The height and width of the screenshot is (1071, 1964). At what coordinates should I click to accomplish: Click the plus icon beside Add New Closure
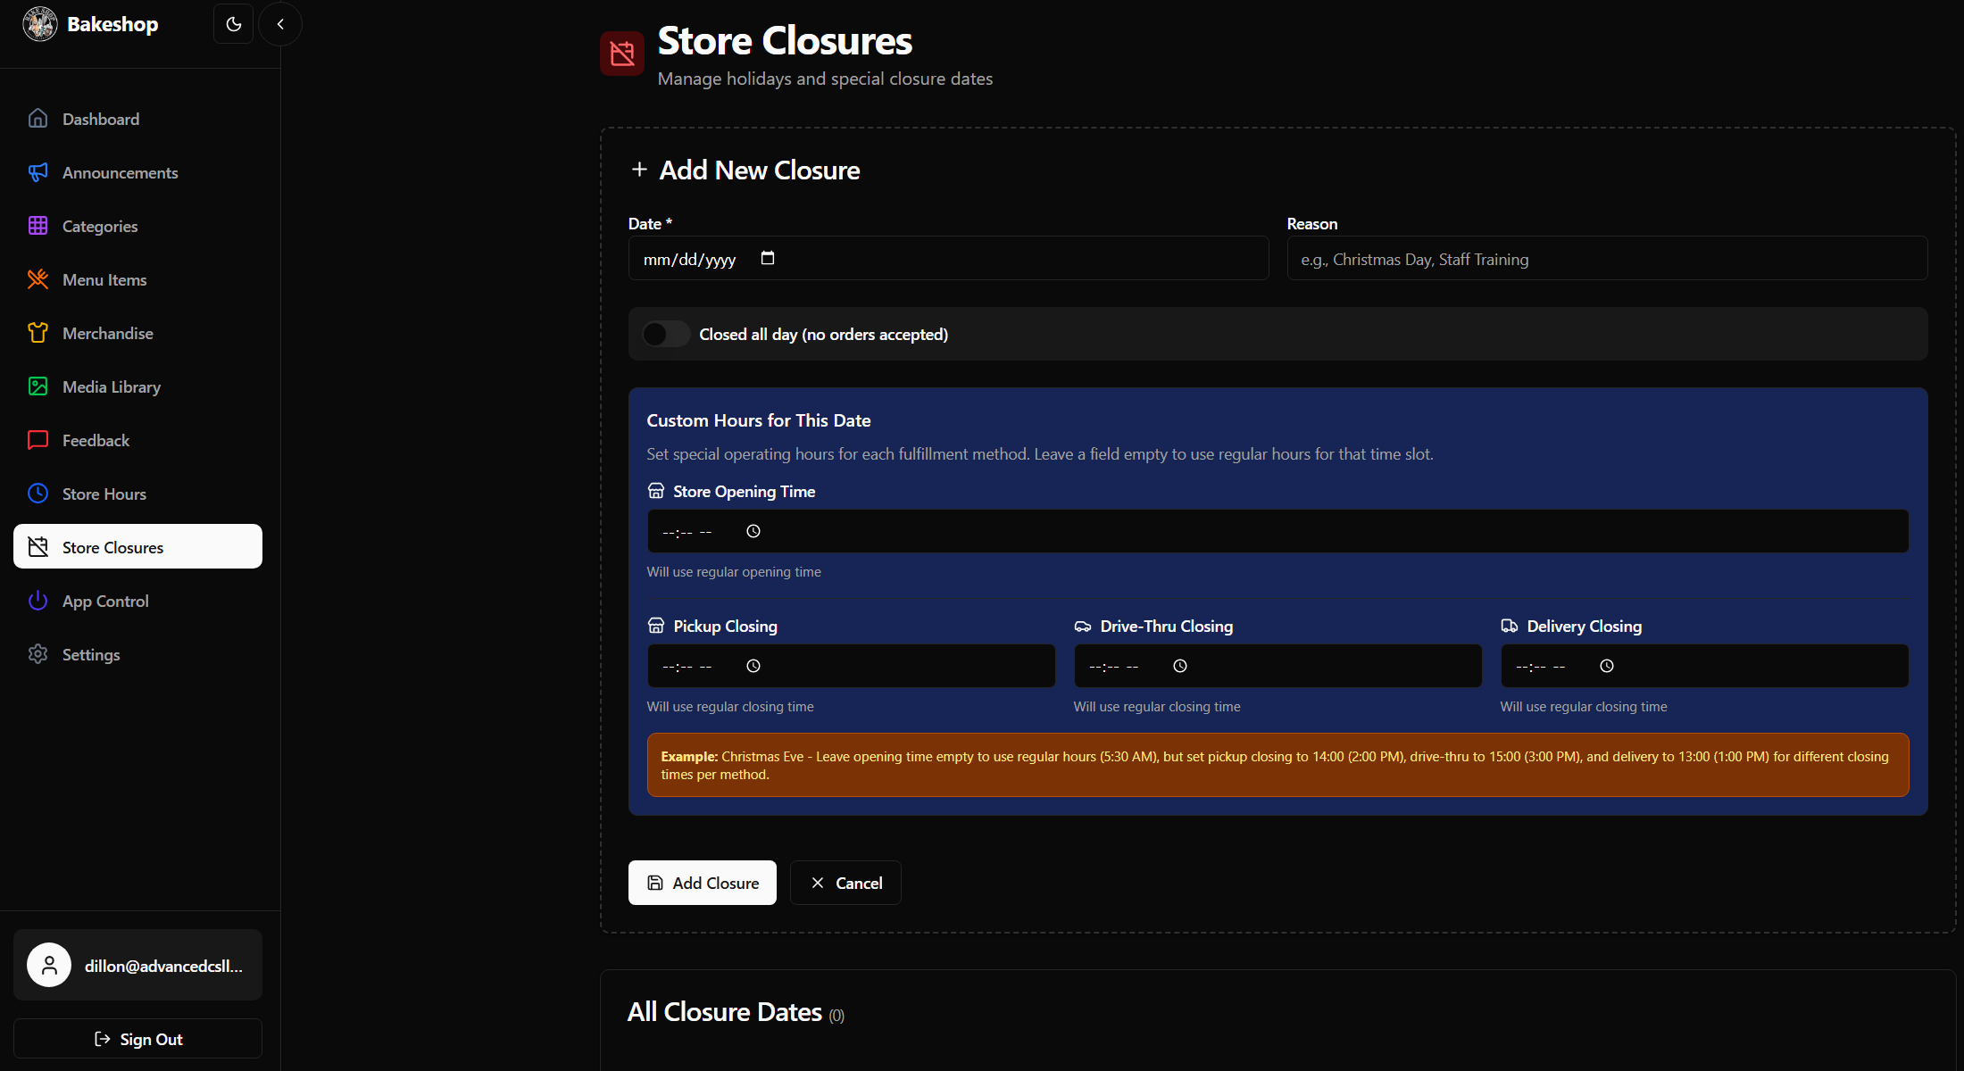click(x=639, y=169)
